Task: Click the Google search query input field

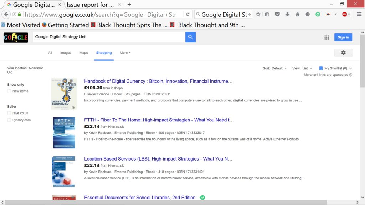Action: [109, 37]
